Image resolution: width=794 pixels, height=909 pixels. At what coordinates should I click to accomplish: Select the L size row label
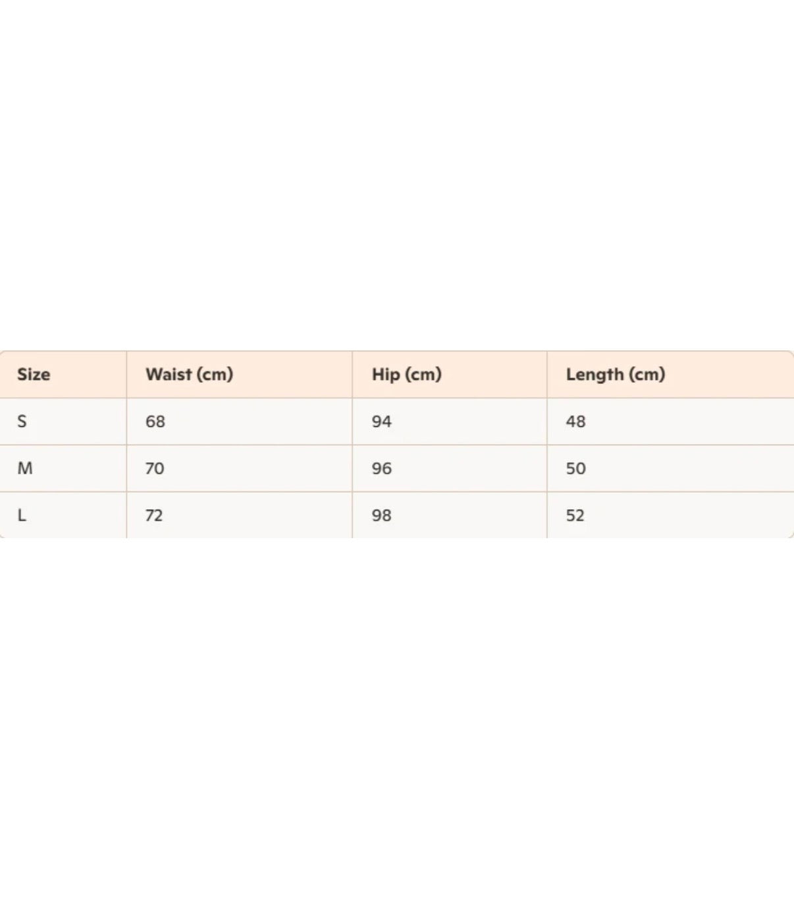pyautogui.click(x=22, y=515)
